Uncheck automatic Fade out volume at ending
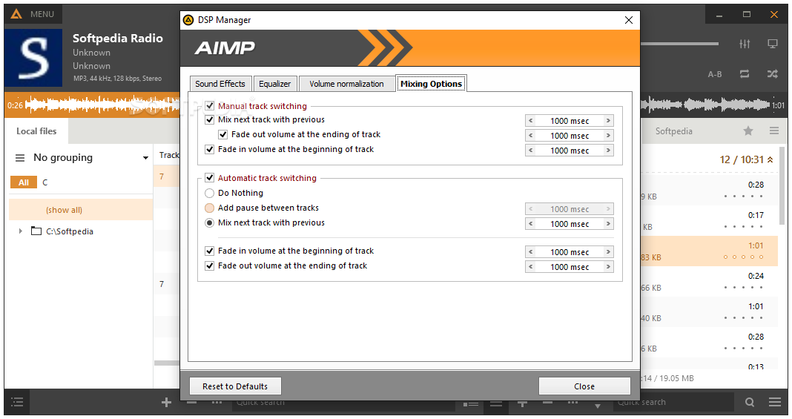The image size is (792, 419). tap(210, 265)
